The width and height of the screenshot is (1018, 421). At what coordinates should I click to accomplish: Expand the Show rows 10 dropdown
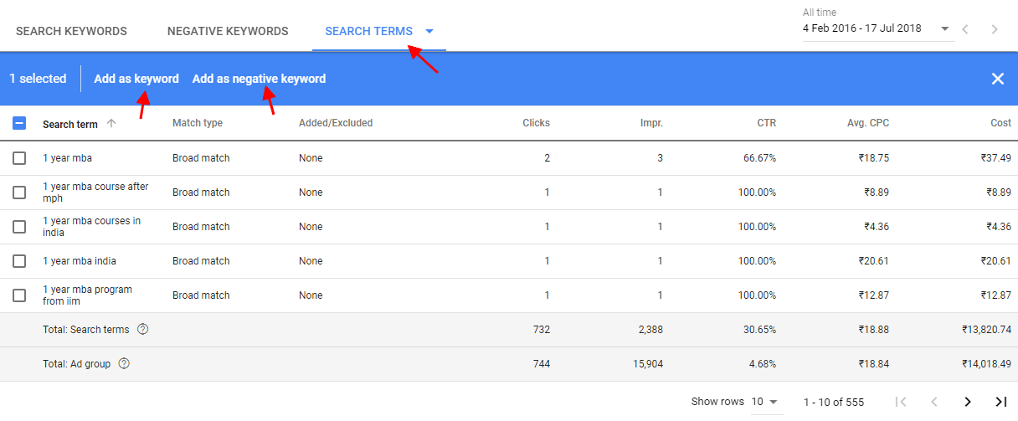coord(764,402)
